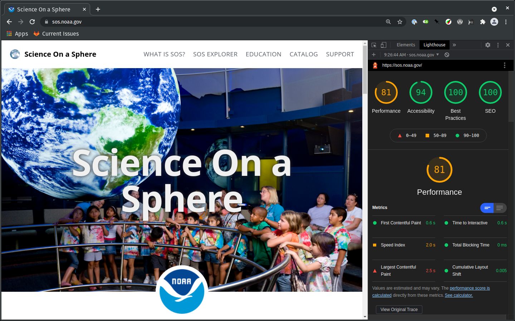Open the Apps bookmarks shortcut

[17, 34]
